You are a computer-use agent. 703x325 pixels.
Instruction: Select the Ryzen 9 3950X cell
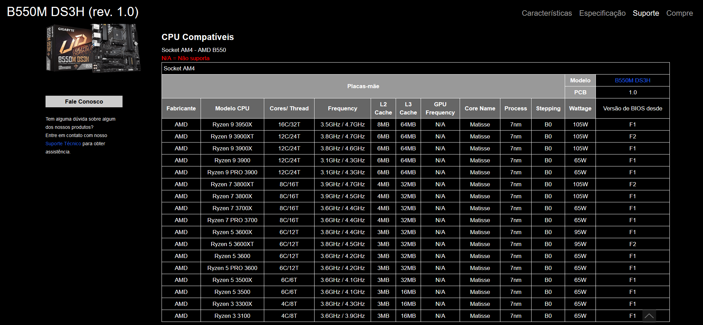[232, 124]
